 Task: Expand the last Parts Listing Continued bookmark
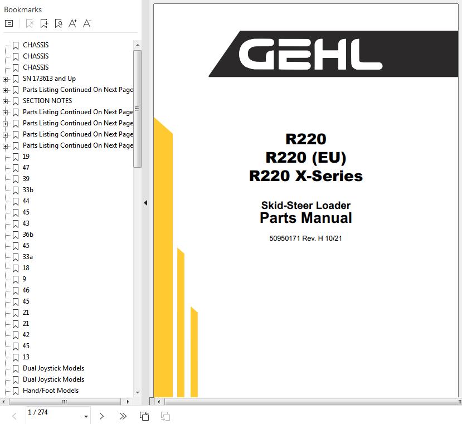pos(5,146)
